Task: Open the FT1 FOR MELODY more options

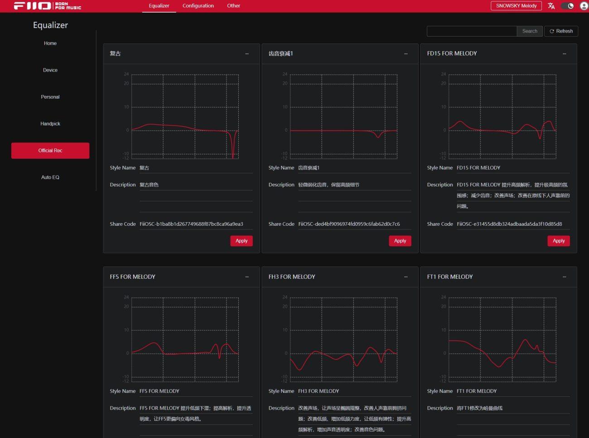Action: pos(564,277)
